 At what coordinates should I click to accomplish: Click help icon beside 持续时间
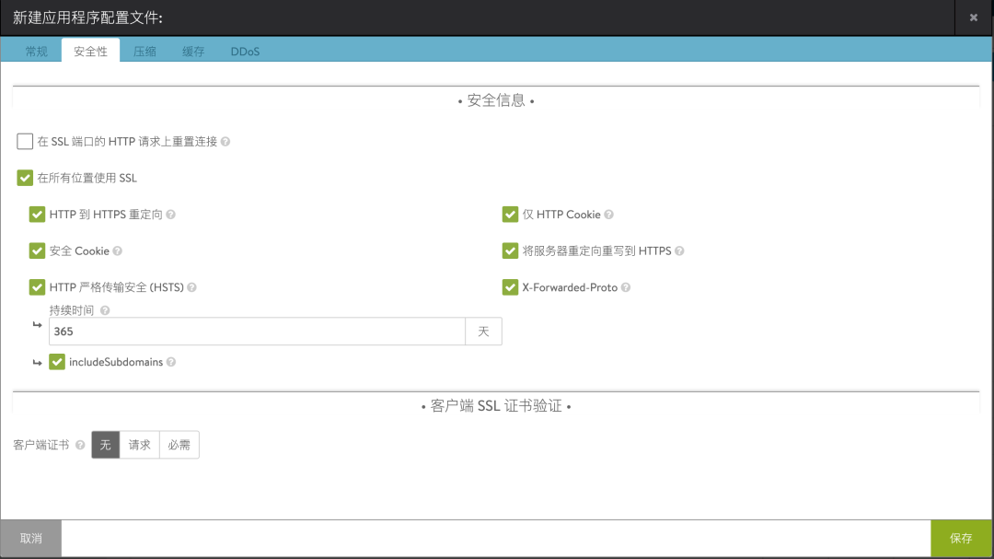105,310
